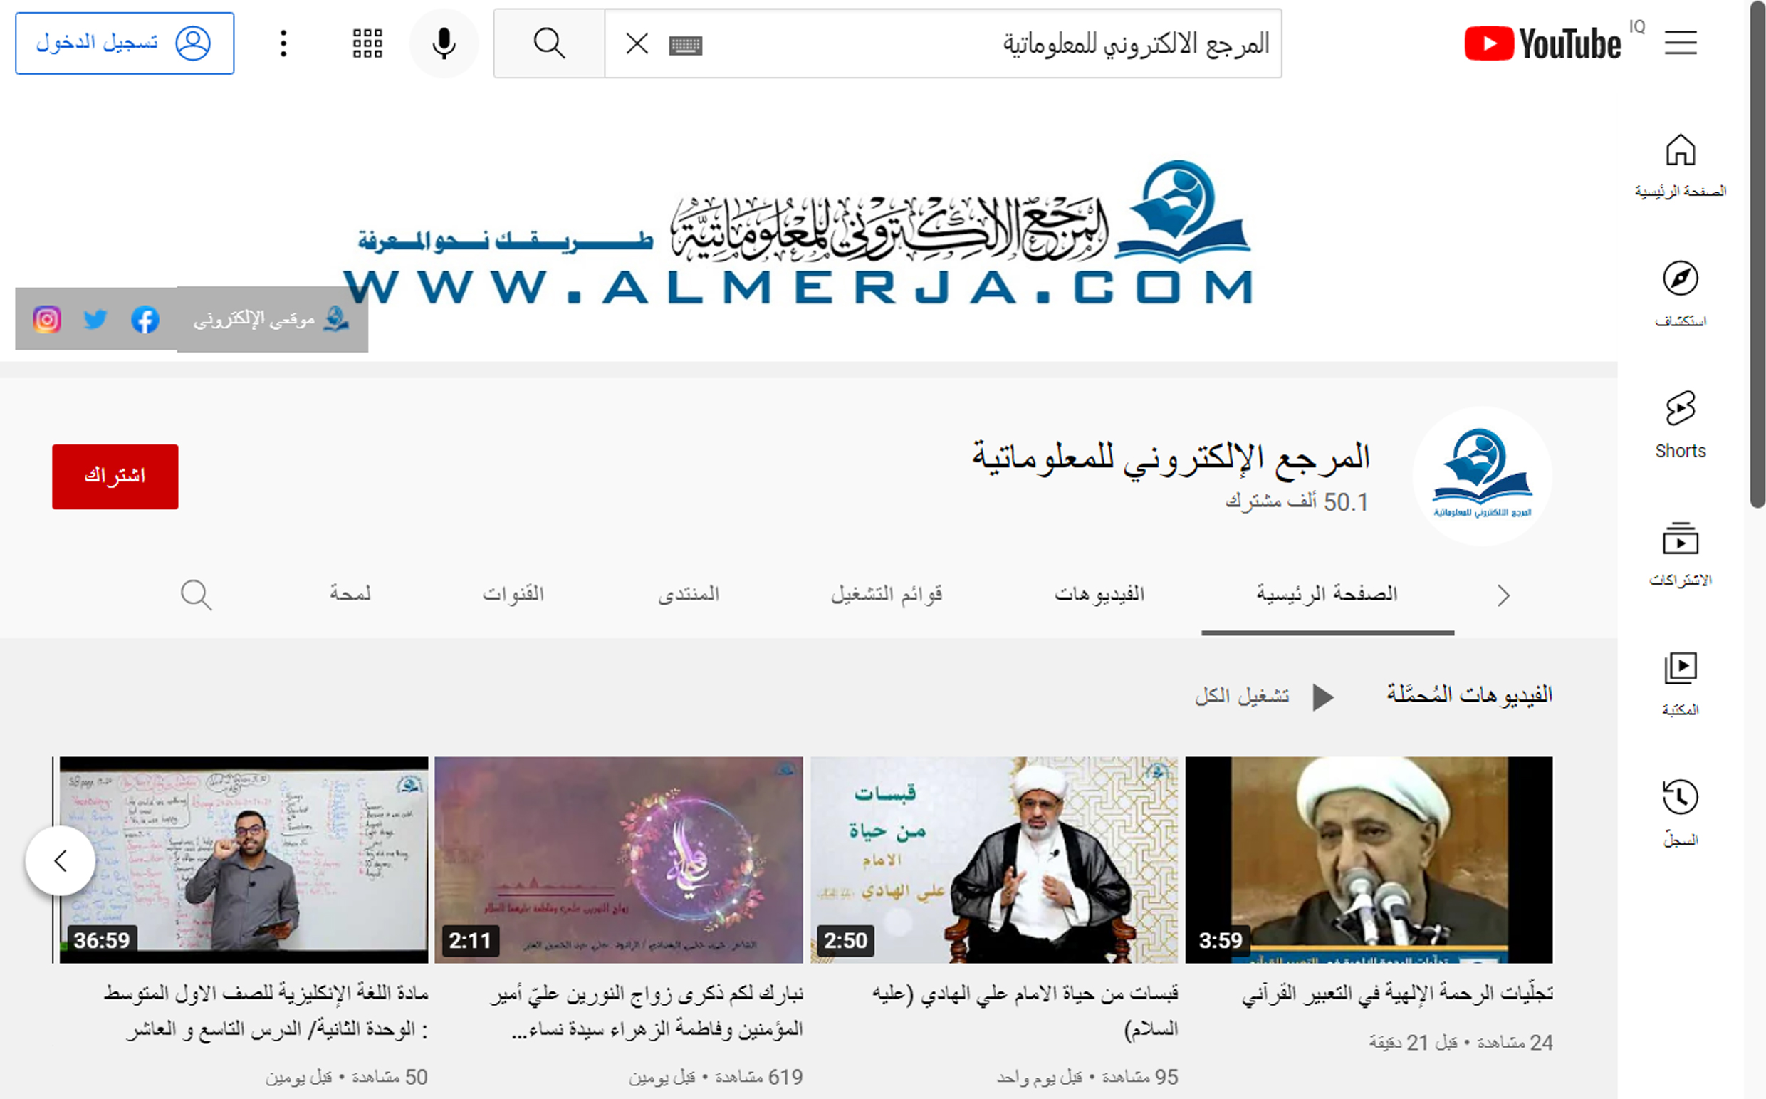The image size is (1766, 1099).
Task: Click the channel name المرجع الإلكتروني للمعلوماتية
Action: click(1171, 458)
